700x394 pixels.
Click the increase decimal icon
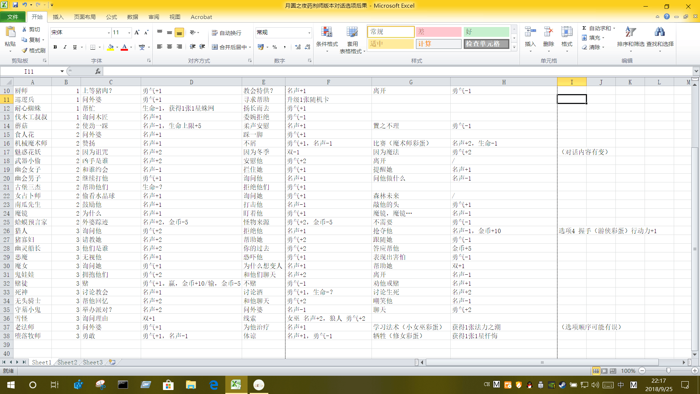(x=298, y=47)
